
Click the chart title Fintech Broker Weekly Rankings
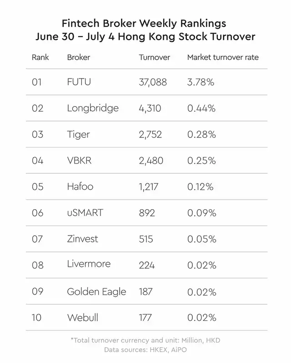144,24
